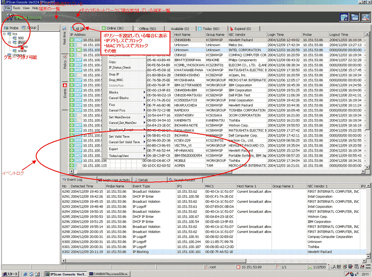
Task: Switch to IPScan Console taskbar button
Action: [x=66, y=274]
